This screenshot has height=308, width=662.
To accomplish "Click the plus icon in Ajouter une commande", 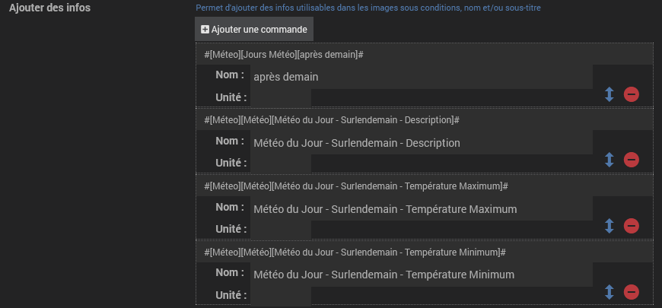I will (205, 30).
